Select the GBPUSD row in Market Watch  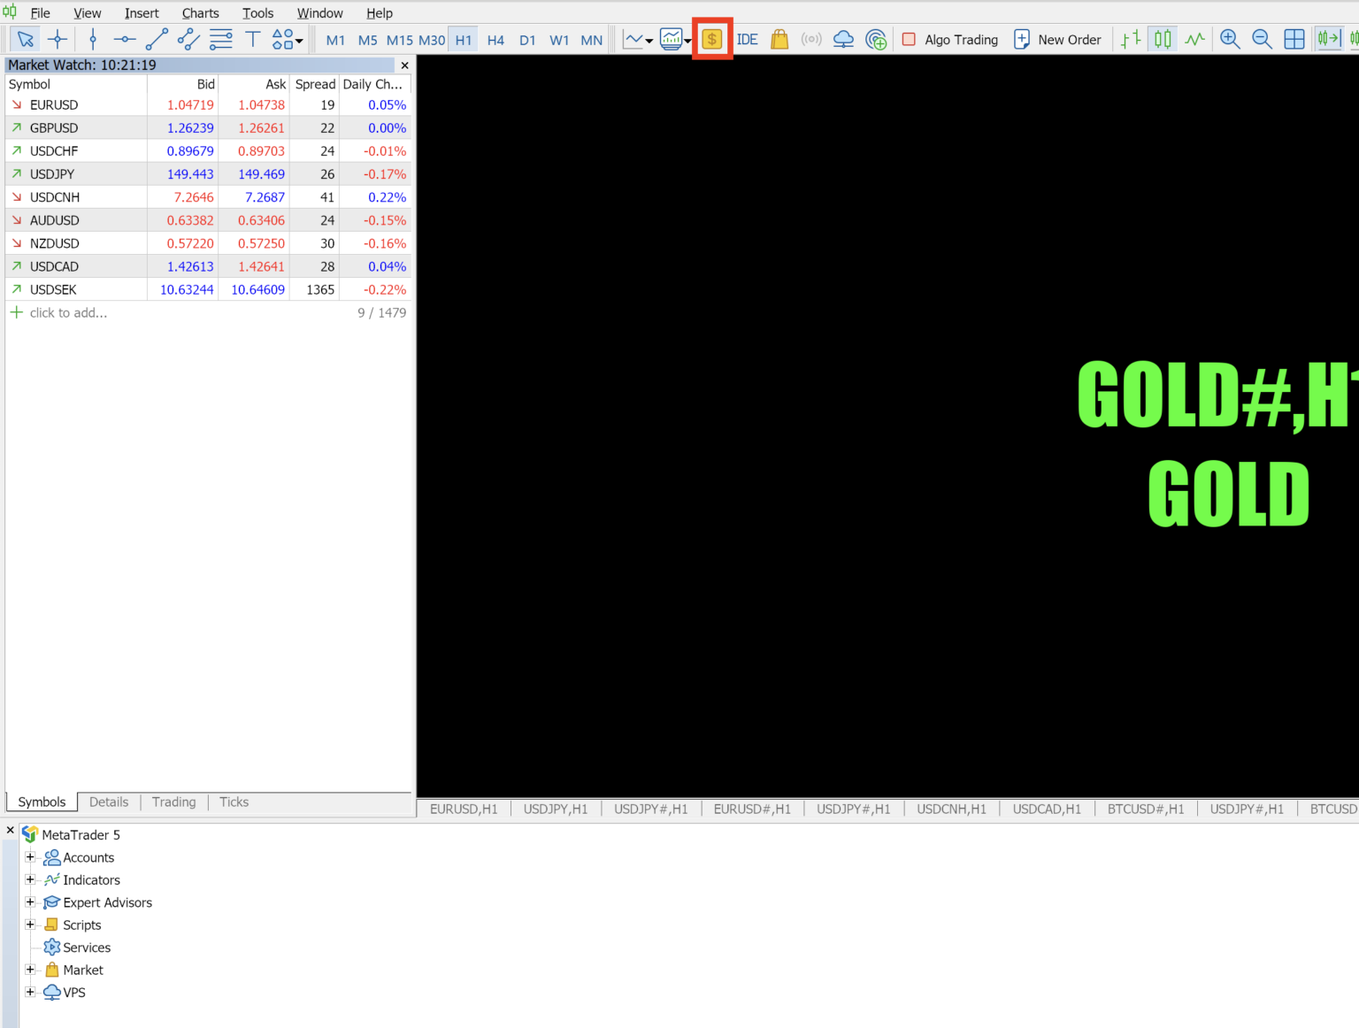pos(54,127)
